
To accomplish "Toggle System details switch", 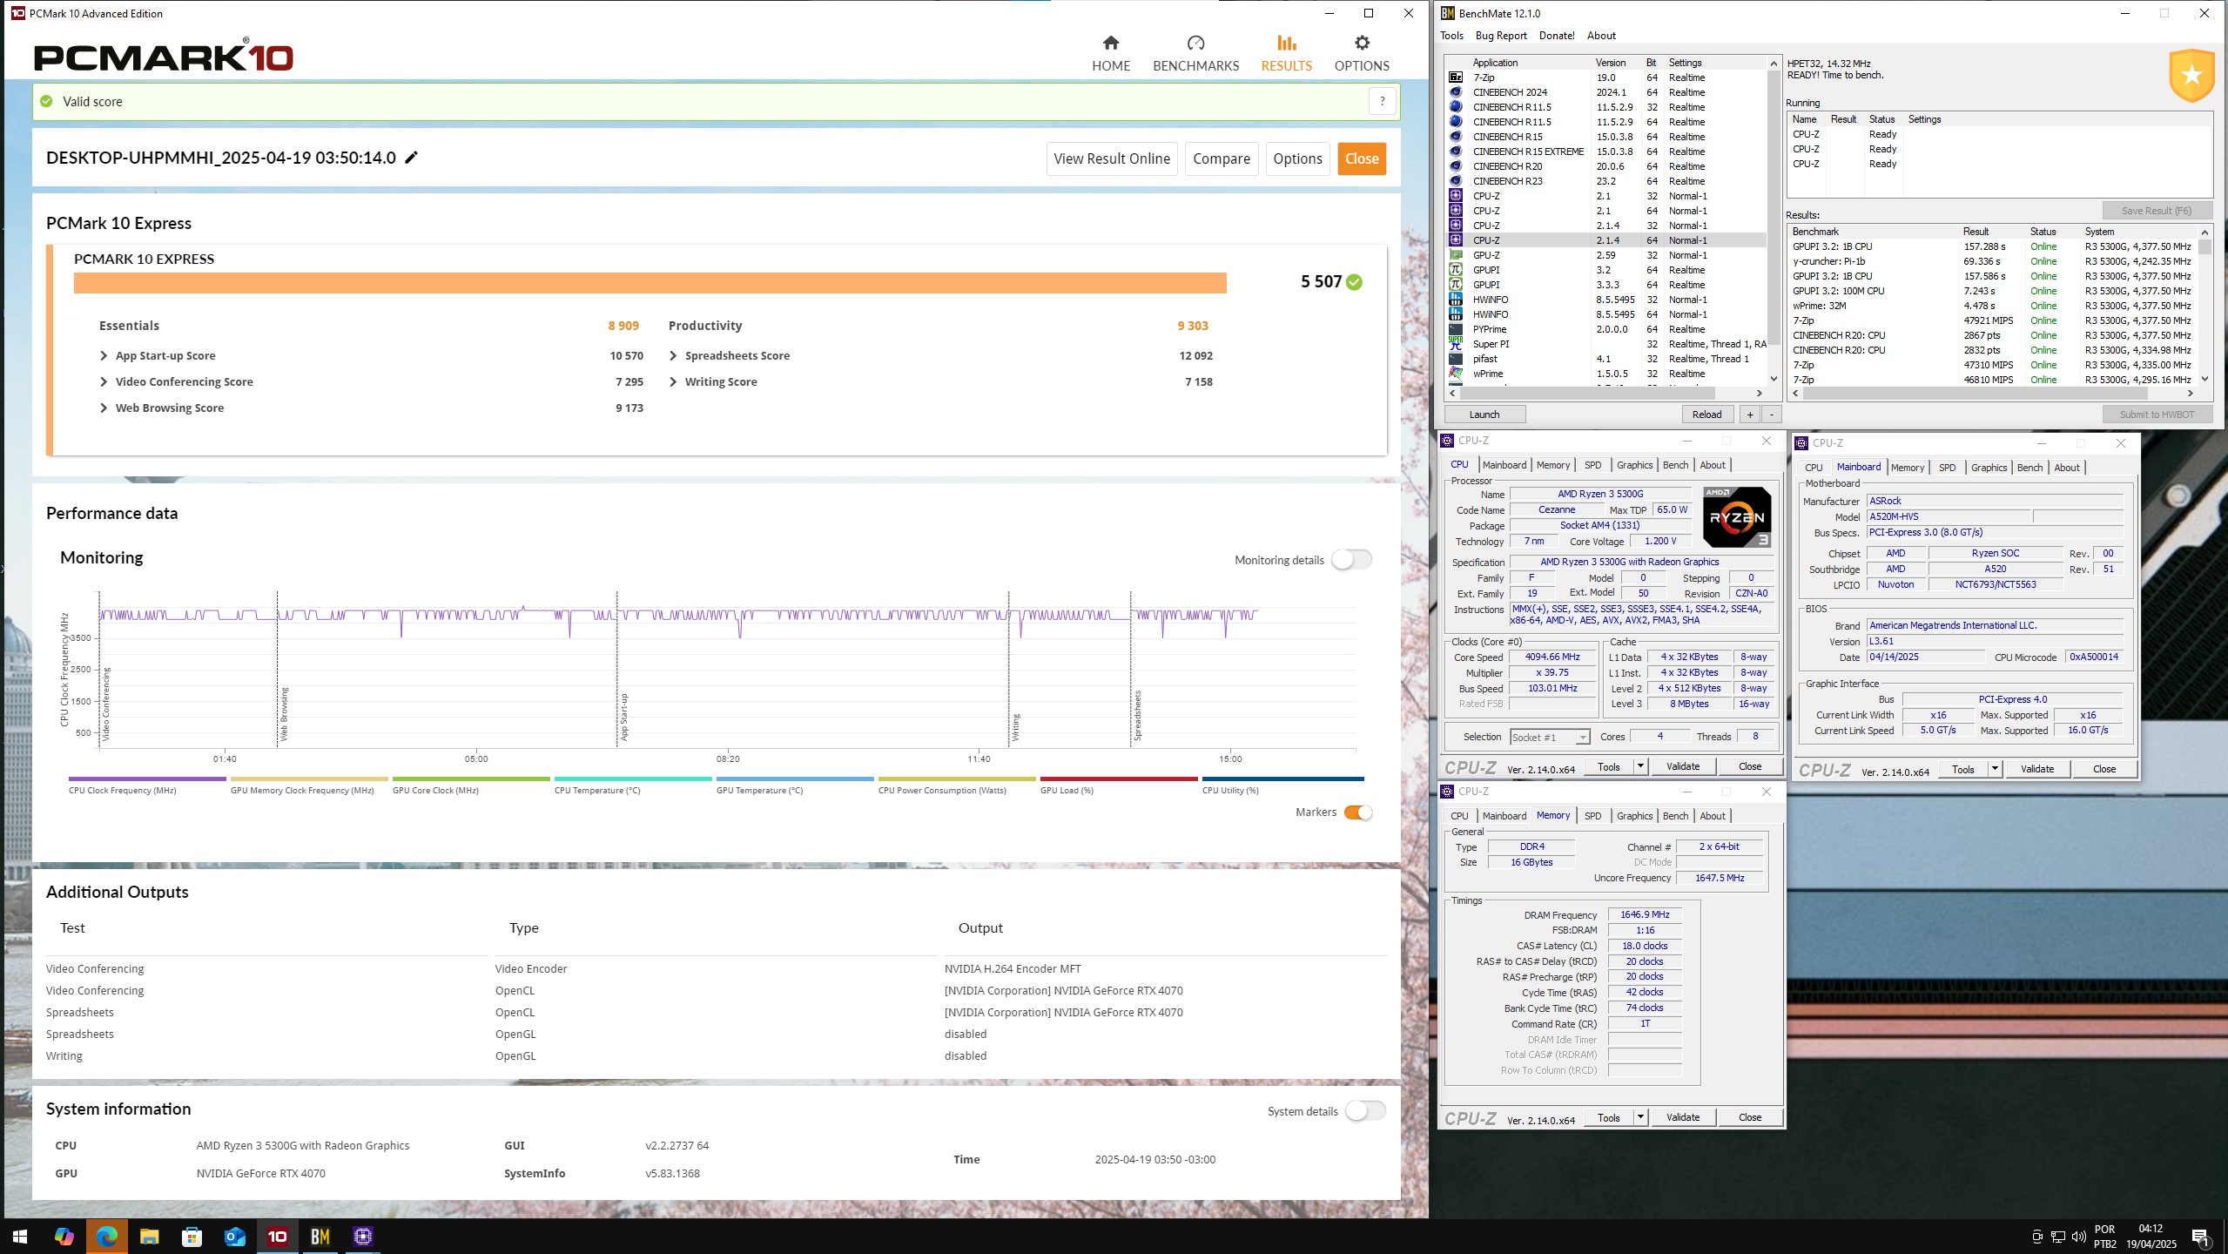I will click(x=1365, y=1111).
